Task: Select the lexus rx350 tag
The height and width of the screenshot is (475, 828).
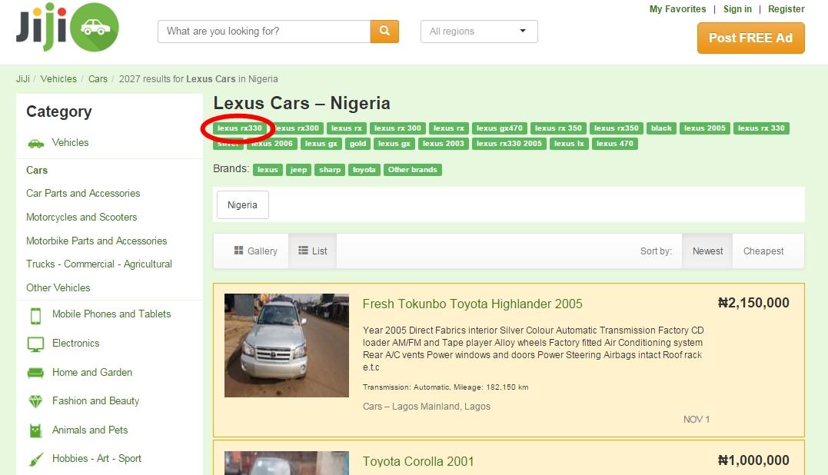Action: click(x=617, y=128)
